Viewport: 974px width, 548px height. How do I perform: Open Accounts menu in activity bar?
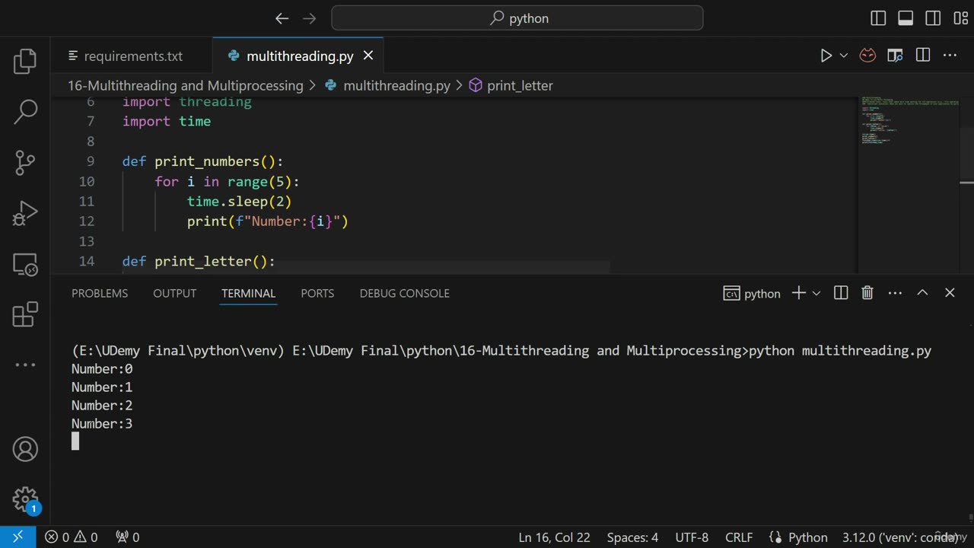pyautogui.click(x=25, y=449)
